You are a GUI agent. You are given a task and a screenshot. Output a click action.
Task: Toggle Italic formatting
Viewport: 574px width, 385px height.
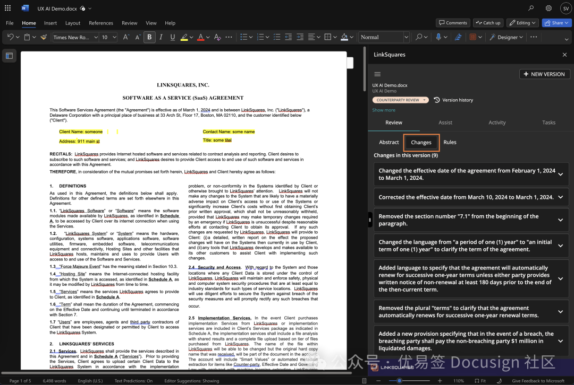click(161, 37)
